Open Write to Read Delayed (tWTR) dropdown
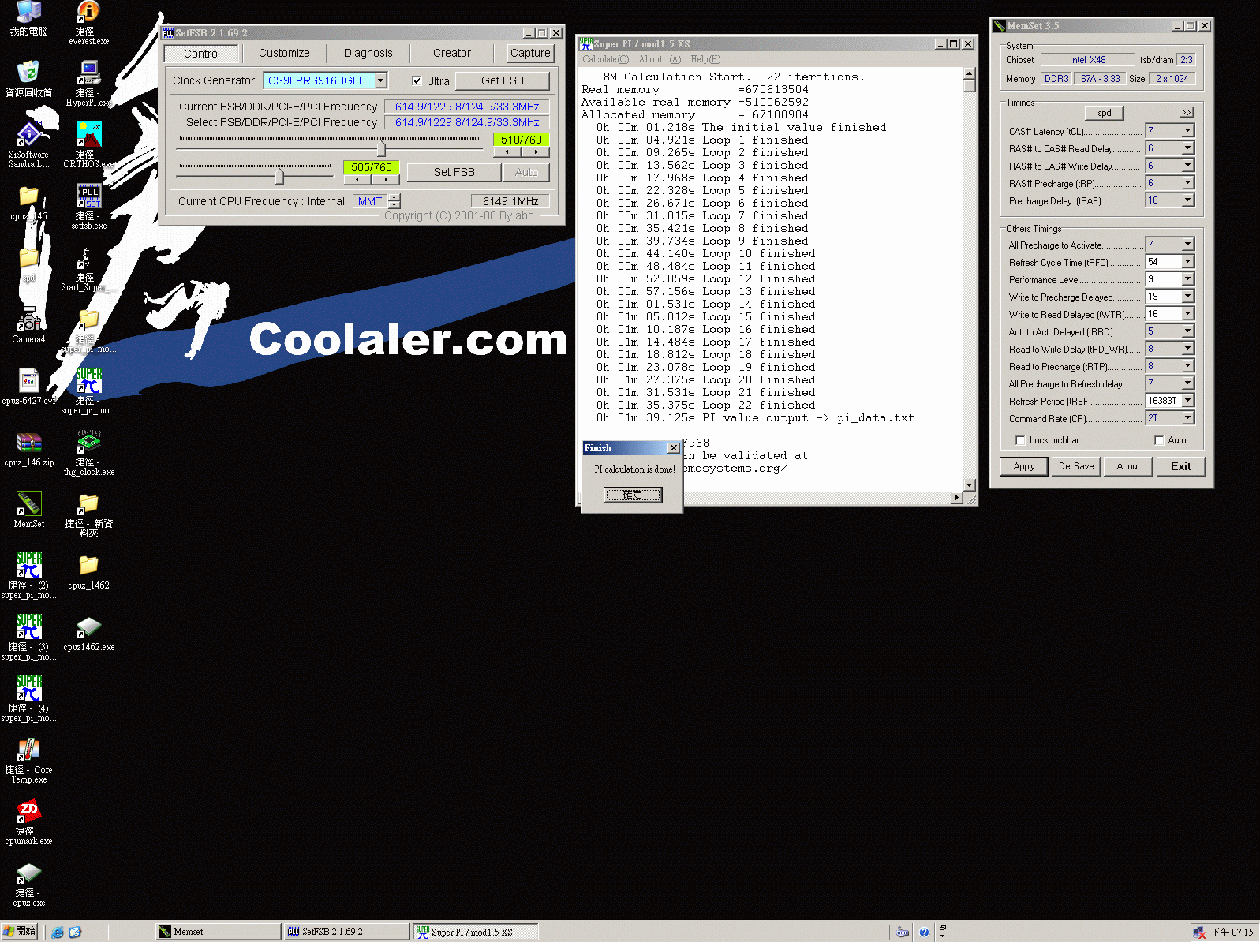Image resolution: width=1260 pixels, height=942 pixels. pos(1188,314)
